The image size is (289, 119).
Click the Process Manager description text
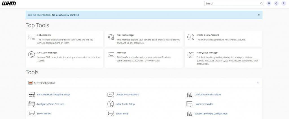tap(148, 41)
